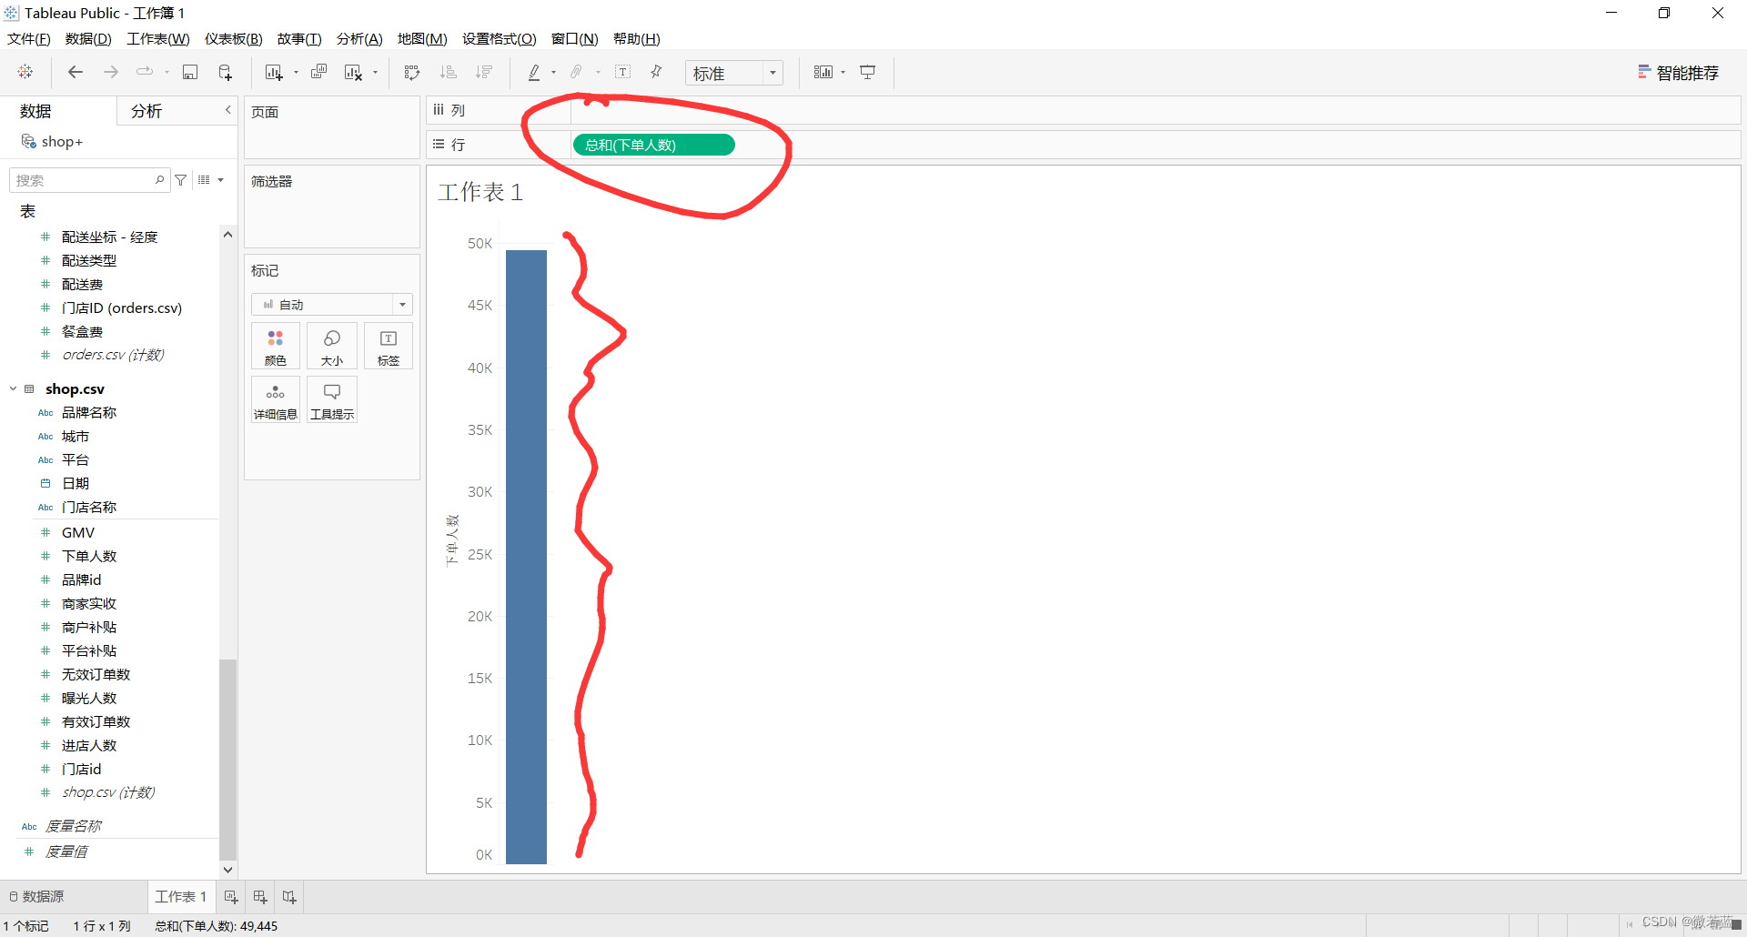Open the mark type dropdown 自动
The image size is (1747, 937).
tap(332, 305)
